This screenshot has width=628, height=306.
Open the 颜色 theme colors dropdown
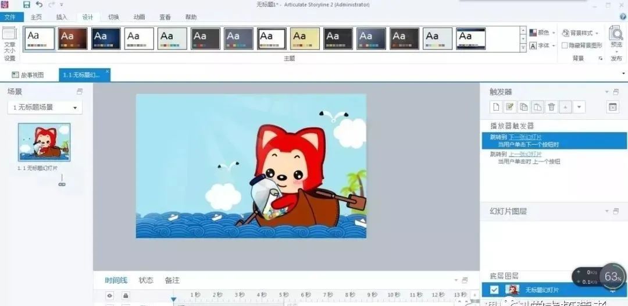tap(543, 33)
